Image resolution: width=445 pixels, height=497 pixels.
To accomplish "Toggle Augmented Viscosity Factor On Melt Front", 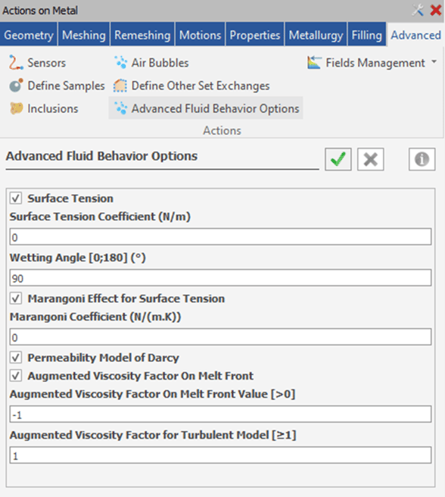I will [x=16, y=376].
